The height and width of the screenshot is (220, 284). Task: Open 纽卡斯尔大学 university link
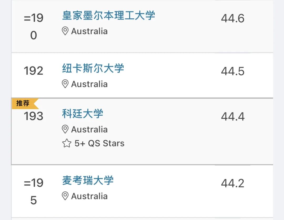93,68
